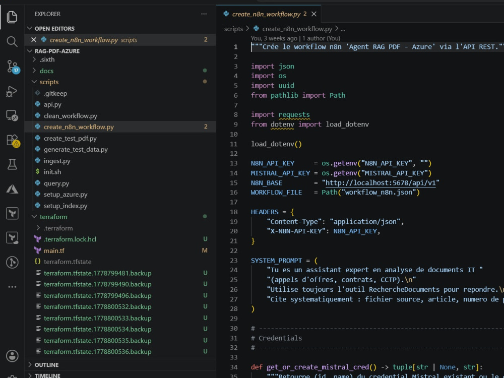
Task: Click scripts in the breadcrumb path
Action: pos(233,29)
